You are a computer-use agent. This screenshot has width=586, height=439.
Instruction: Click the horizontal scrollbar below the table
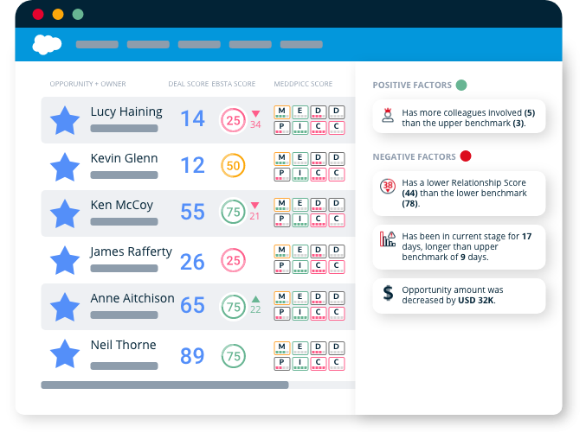[x=164, y=385]
